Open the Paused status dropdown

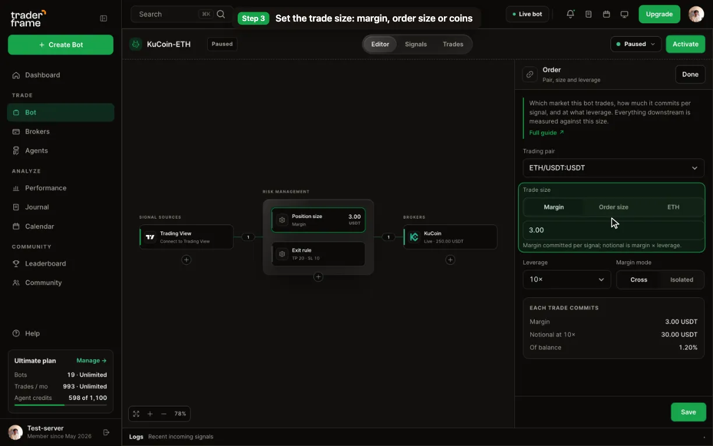[x=636, y=44]
